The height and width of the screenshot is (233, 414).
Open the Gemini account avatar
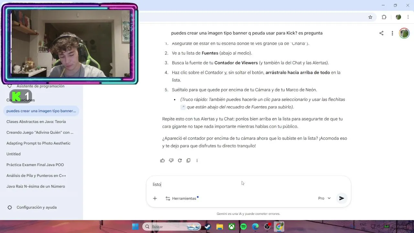404,33
